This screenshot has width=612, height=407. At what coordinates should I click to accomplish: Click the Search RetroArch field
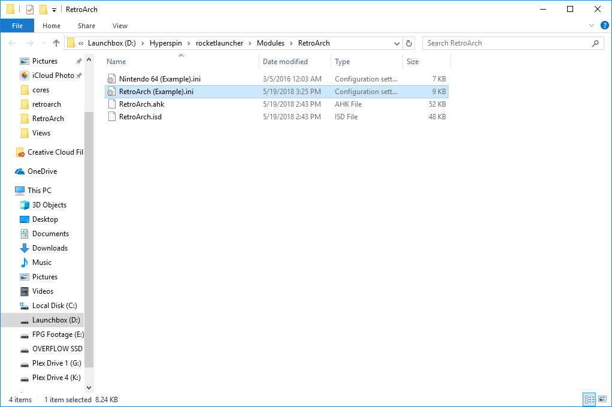pos(513,43)
